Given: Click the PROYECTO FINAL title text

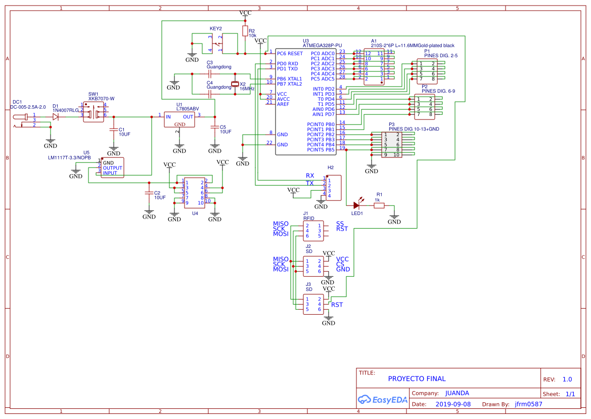Looking at the screenshot, I should 417,378.
